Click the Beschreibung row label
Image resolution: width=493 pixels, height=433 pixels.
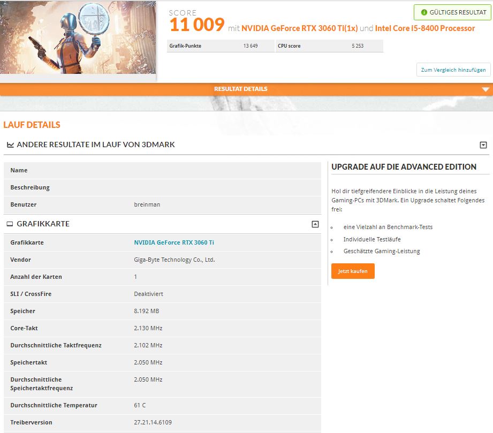click(x=30, y=187)
